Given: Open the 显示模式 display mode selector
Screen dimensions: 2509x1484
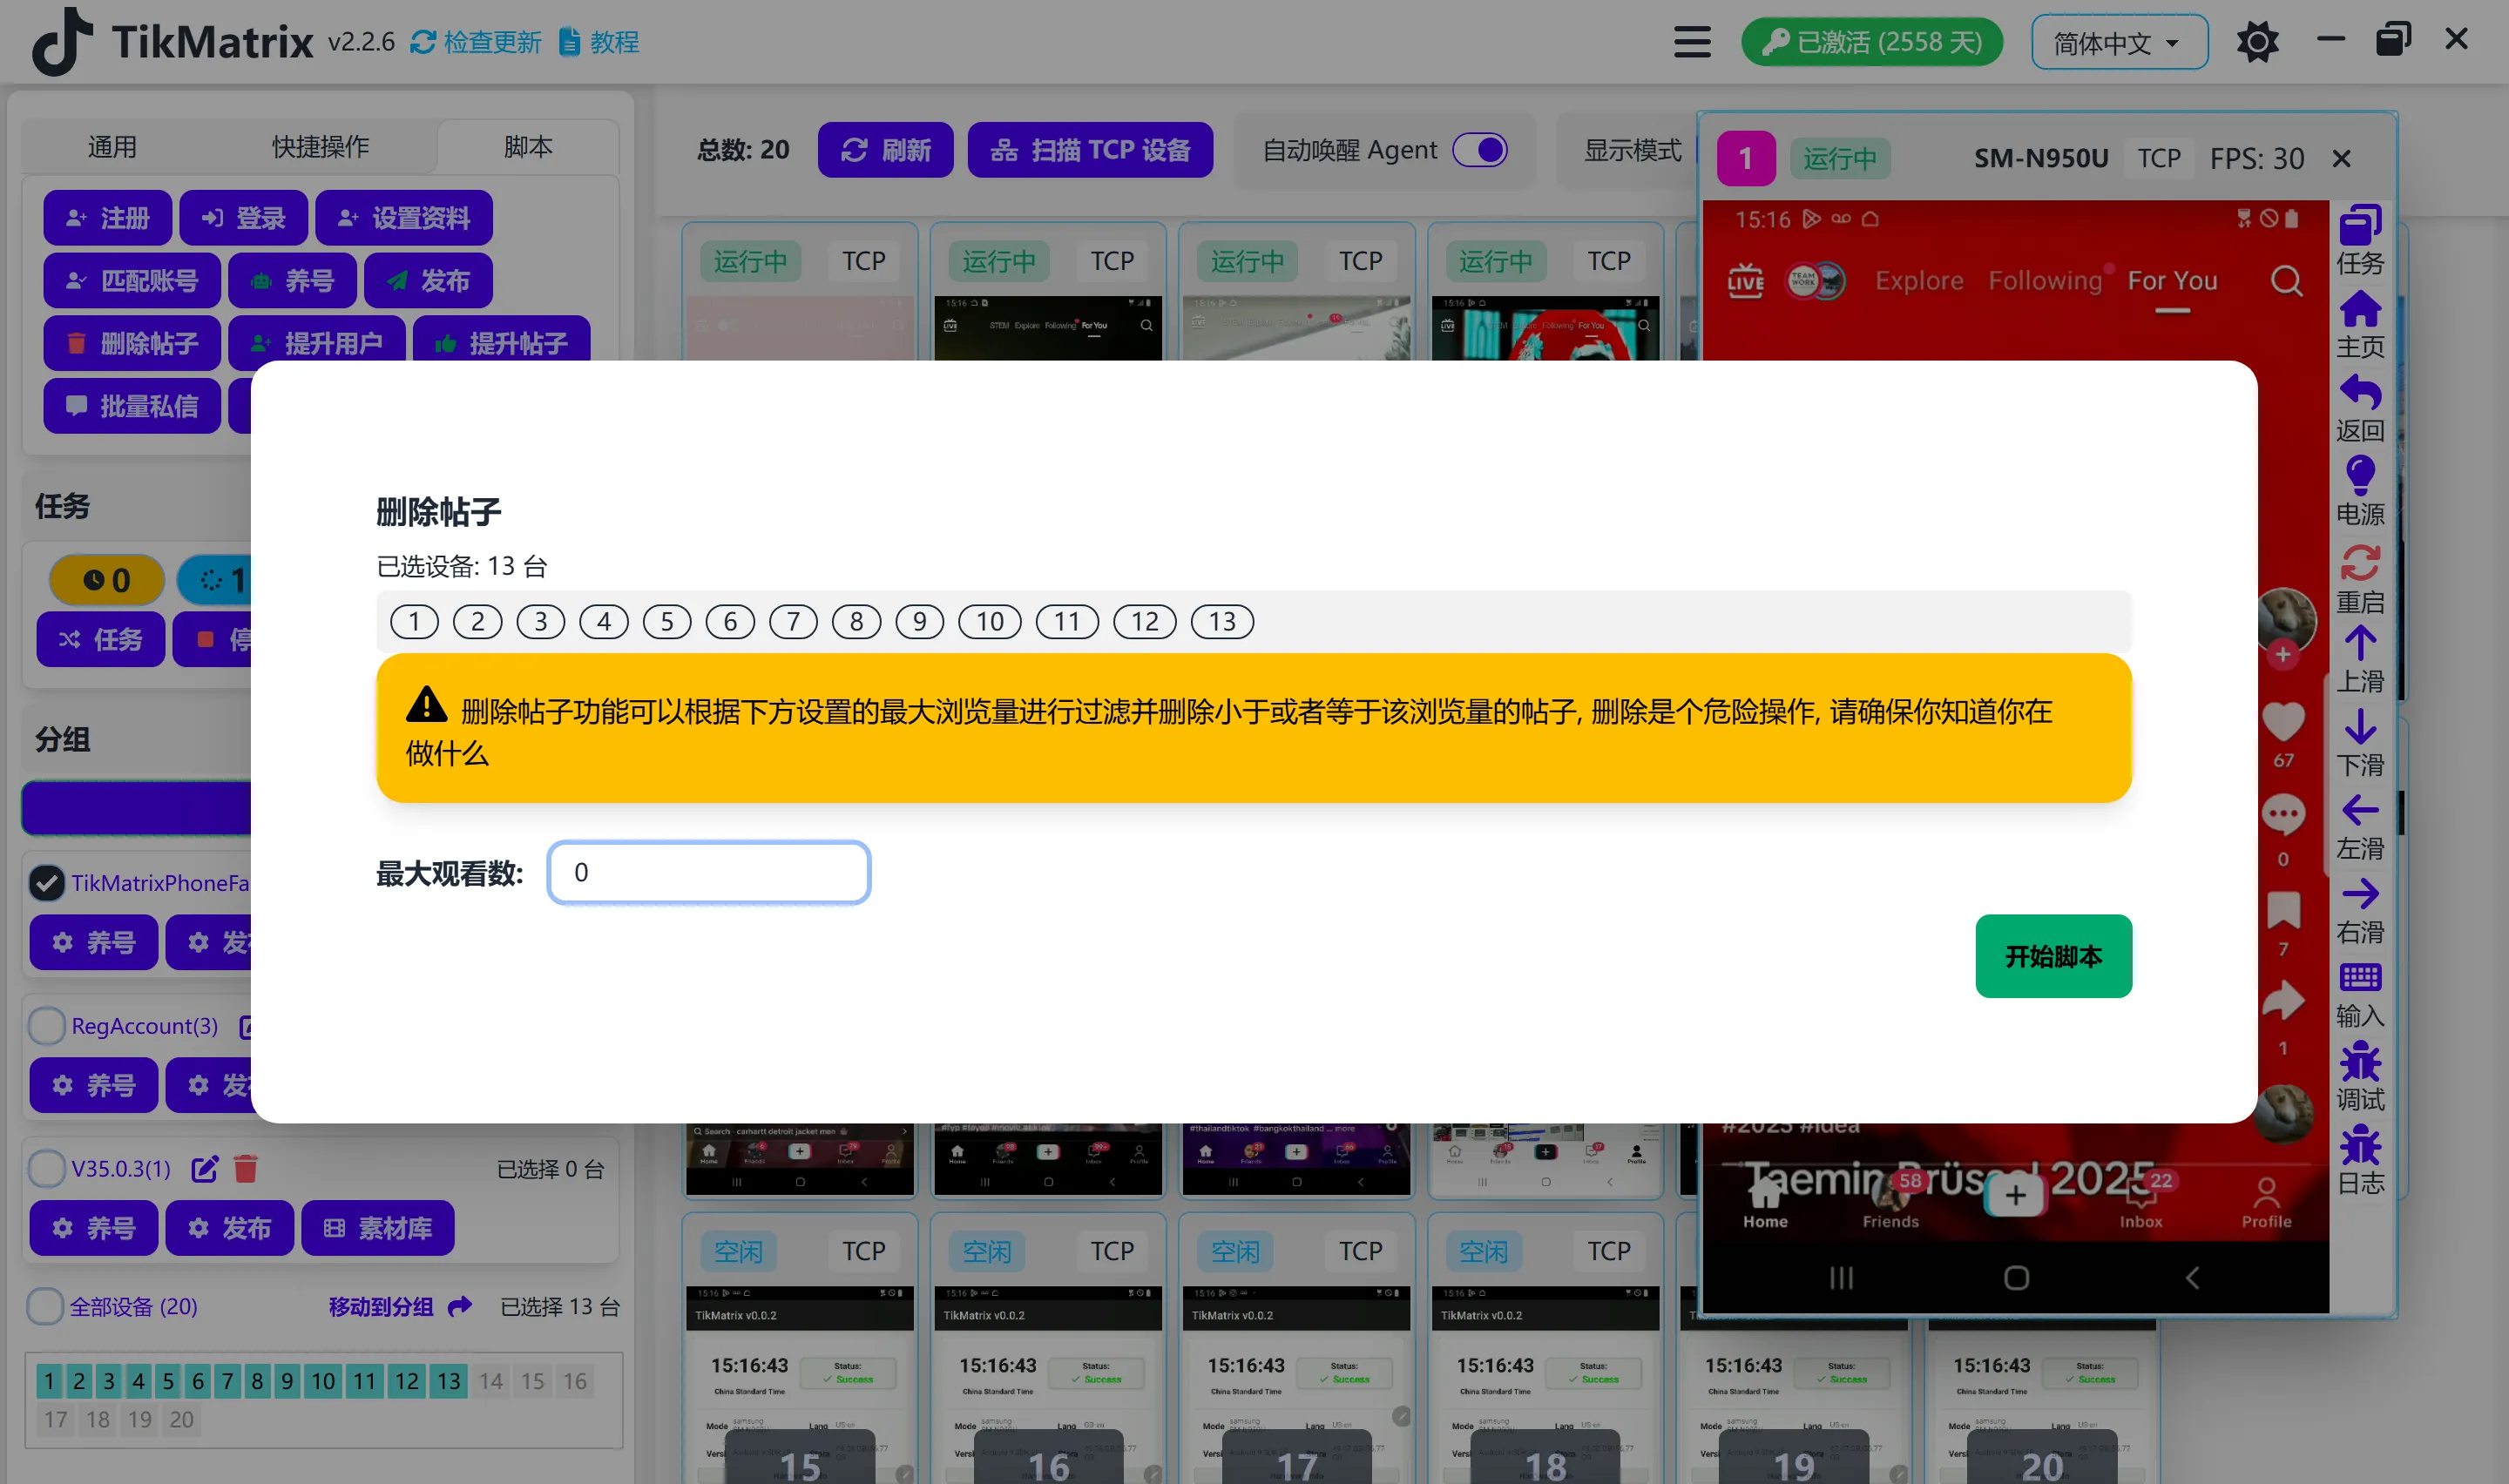Looking at the screenshot, I should tap(1632, 149).
